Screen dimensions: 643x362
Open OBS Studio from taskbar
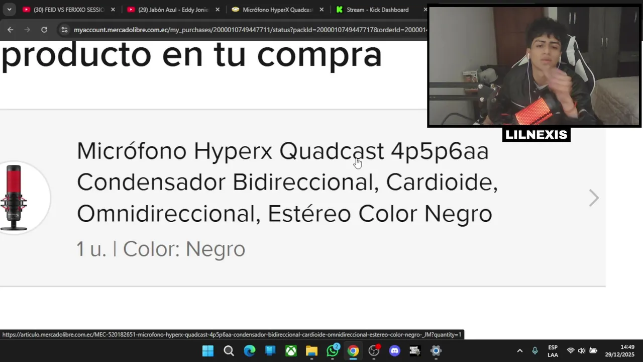pyautogui.click(x=374, y=351)
